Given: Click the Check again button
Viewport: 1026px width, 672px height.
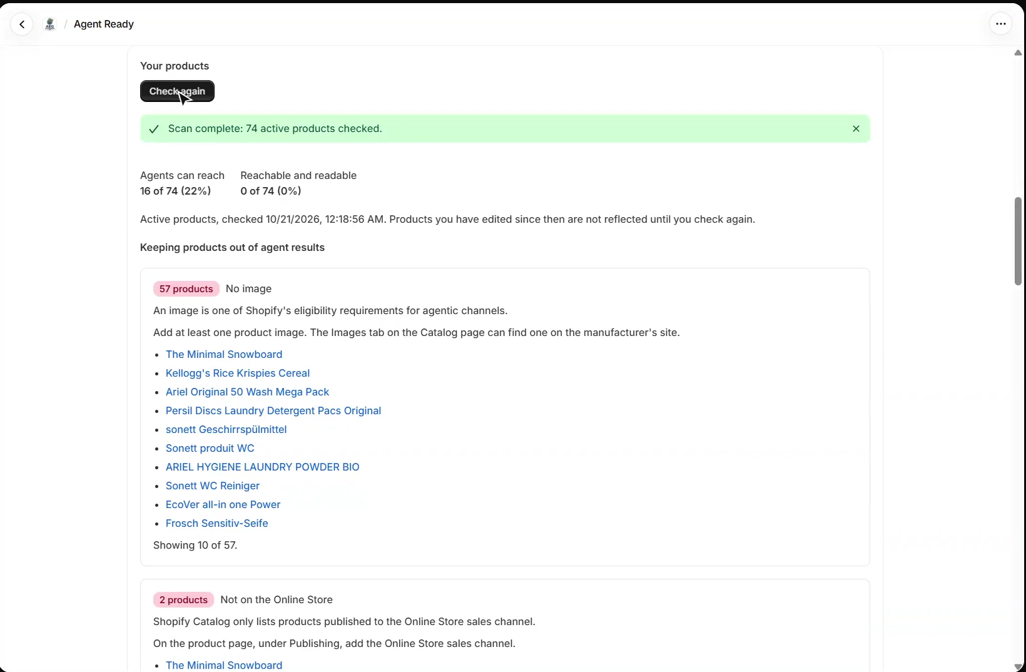Looking at the screenshot, I should coord(177,91).
